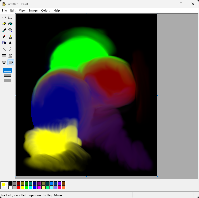Select the Polygon tool
The width and height of the screenshot is (199, 198).
coord(11,56)
